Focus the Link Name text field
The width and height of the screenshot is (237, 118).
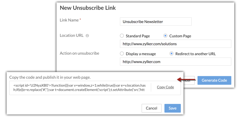point(156,22)
